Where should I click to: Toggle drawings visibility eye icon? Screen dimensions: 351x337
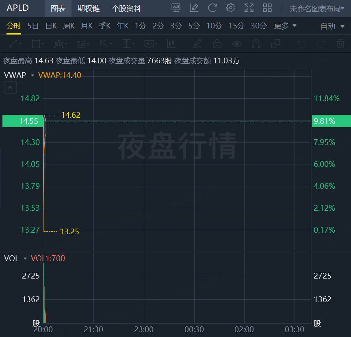[236, 44]
